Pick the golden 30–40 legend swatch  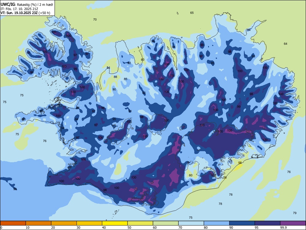pos(89,223)
